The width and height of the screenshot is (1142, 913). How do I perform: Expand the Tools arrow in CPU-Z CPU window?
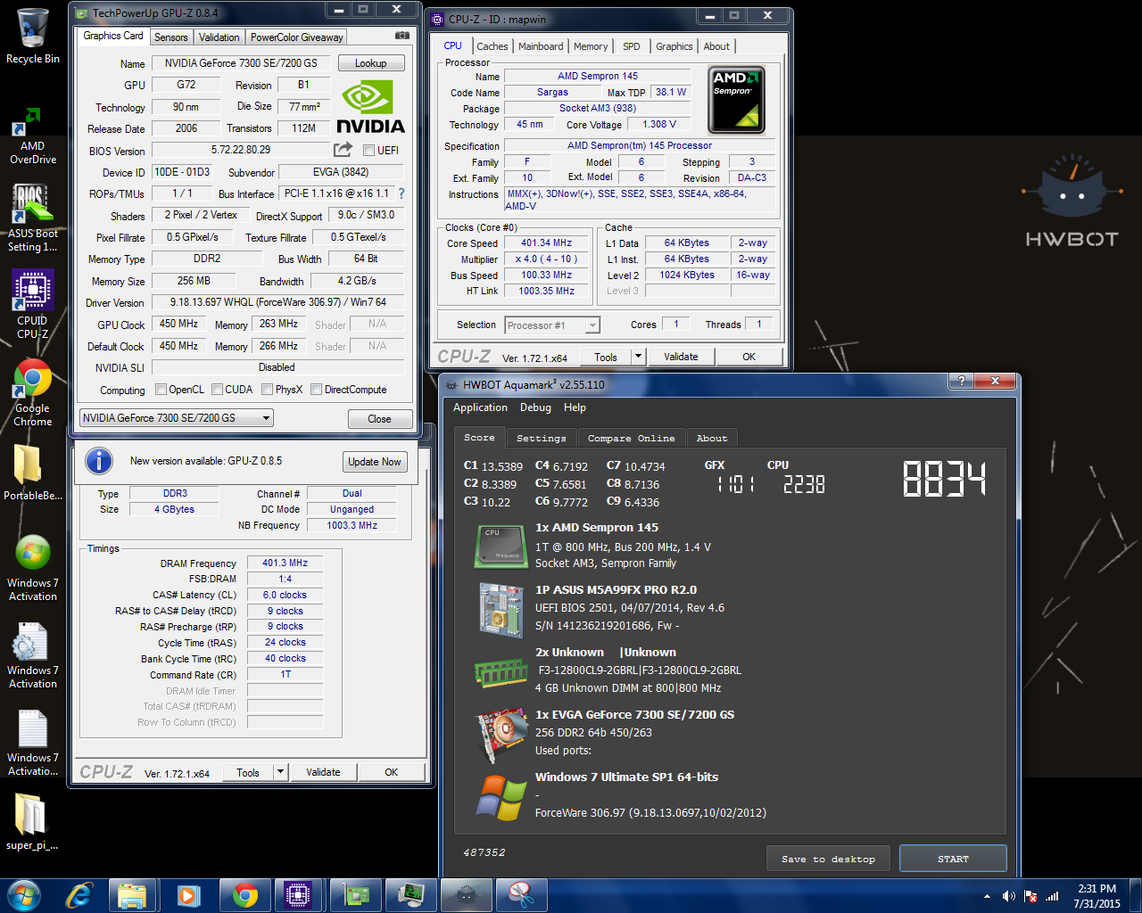click(638, 357)
